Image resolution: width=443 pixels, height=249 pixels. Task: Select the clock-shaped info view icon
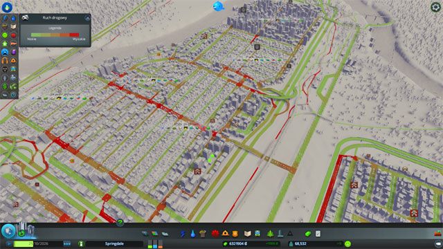[13, 95]
